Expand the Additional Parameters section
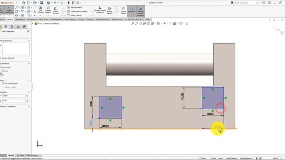This screenshot has width=285, height=160. pos(29,107)
